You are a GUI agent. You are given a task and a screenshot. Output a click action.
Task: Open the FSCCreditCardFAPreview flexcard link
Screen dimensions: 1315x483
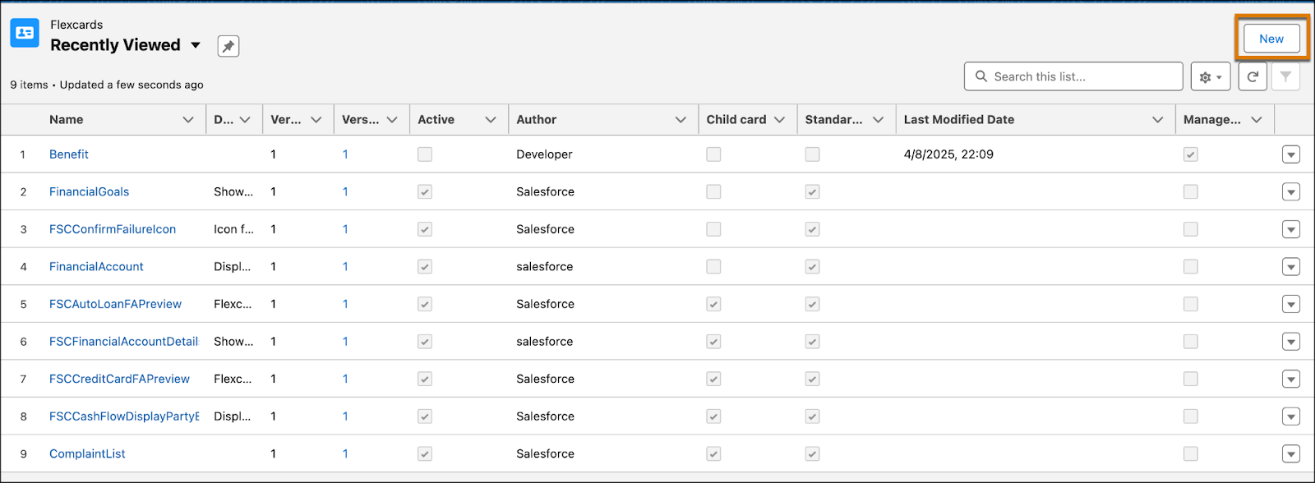pos(119,379)
